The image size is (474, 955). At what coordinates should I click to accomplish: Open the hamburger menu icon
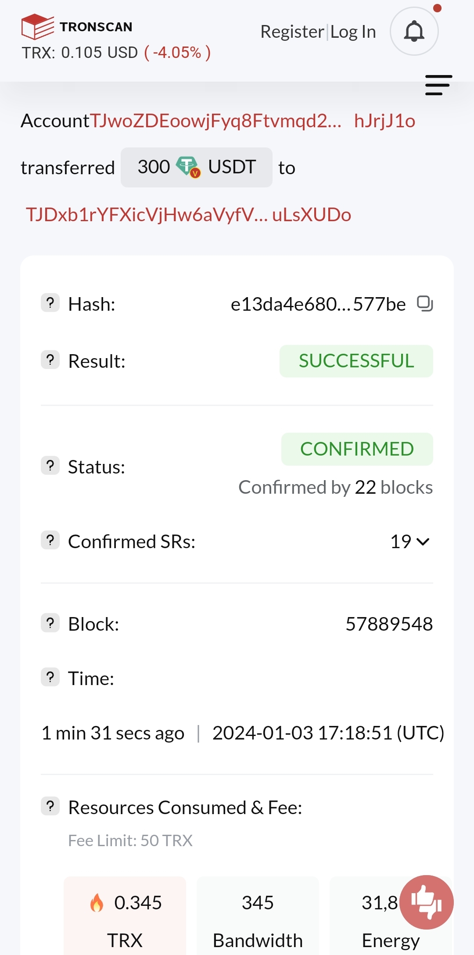pos(438,85)
